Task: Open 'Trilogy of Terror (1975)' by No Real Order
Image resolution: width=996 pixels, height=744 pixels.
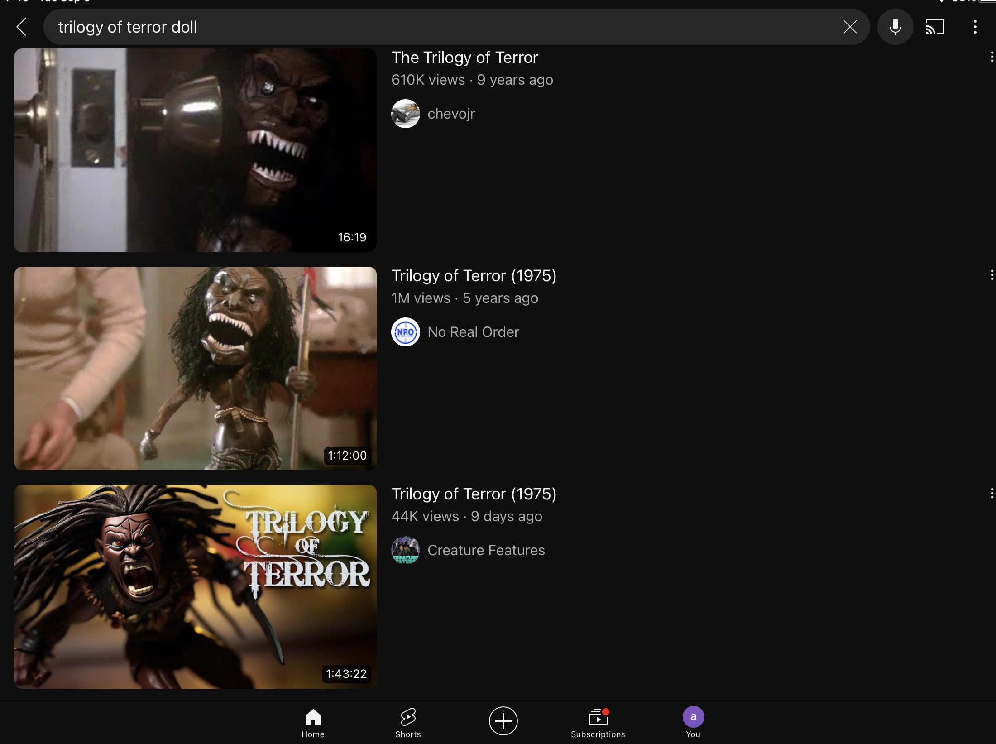Action: pyautogui.click(x=474, y=276)
